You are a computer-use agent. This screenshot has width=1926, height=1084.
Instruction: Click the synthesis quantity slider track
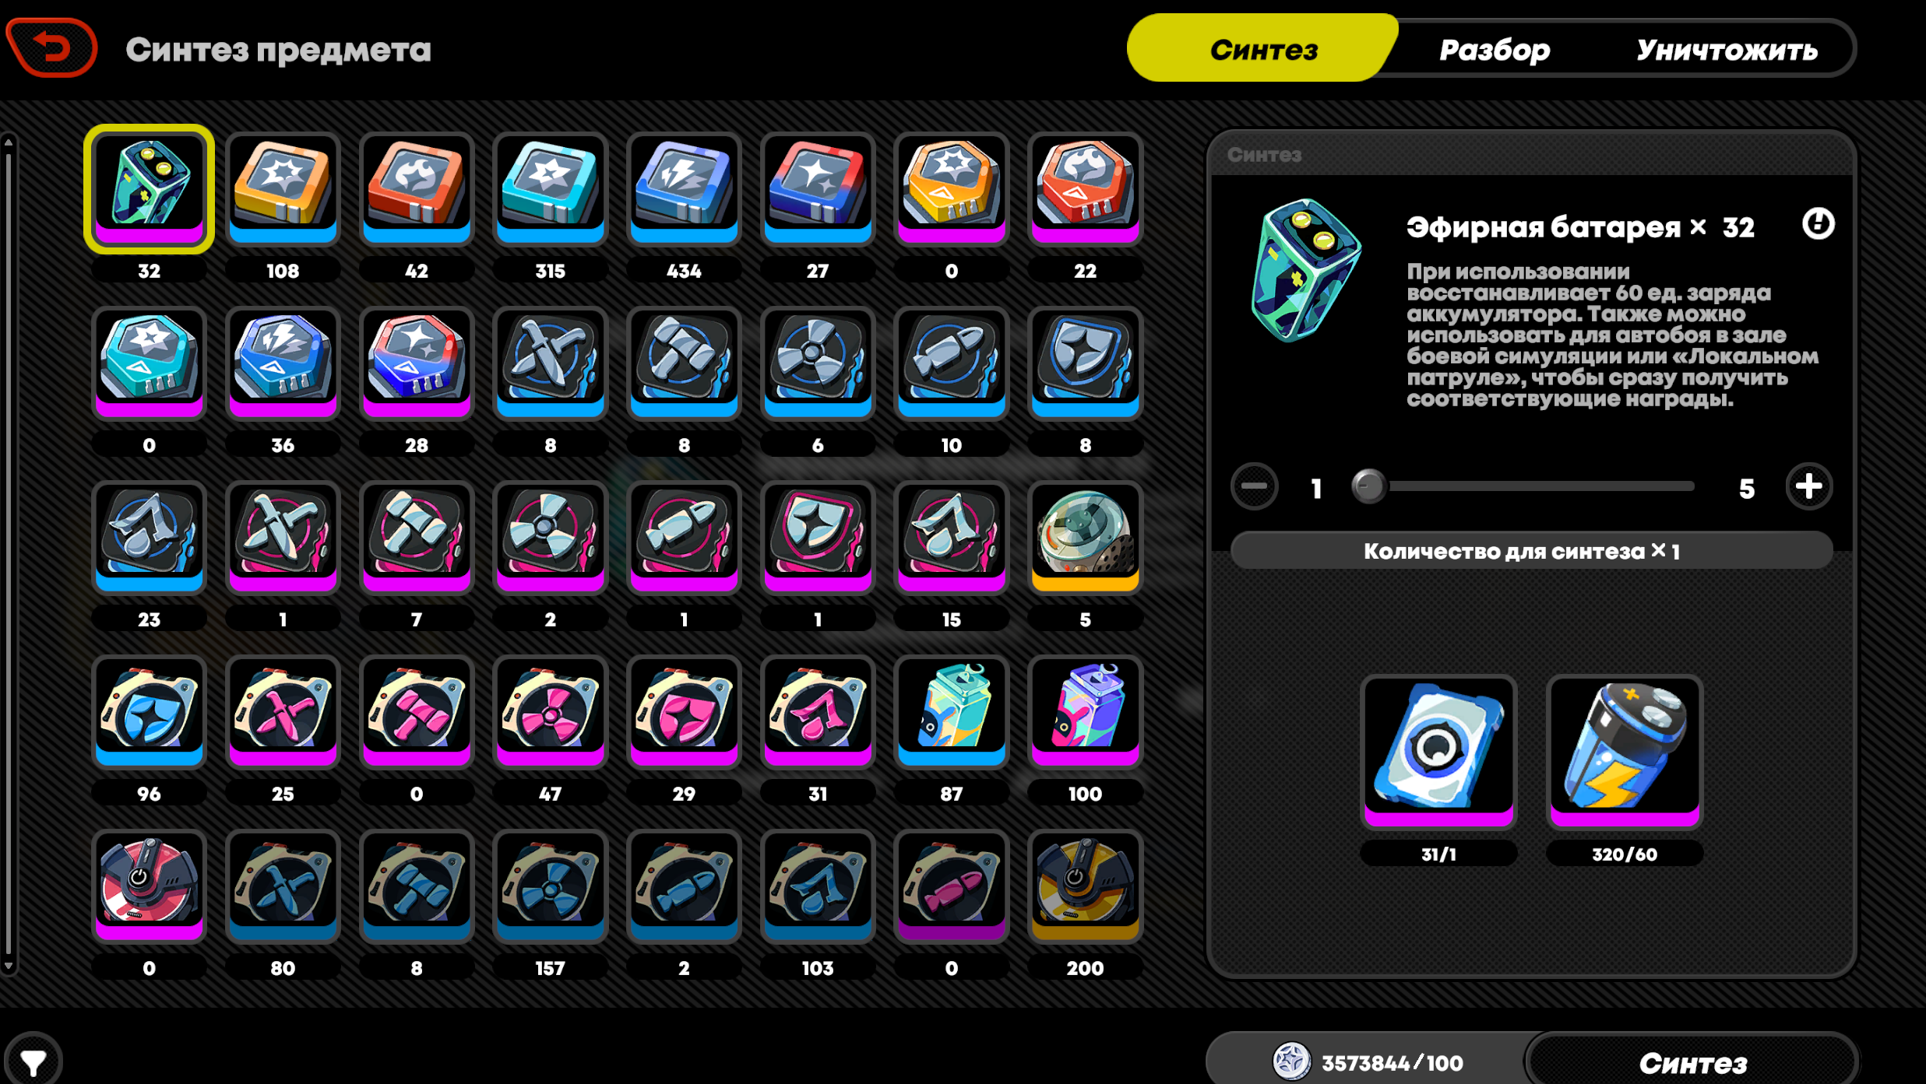[1531, 486]
